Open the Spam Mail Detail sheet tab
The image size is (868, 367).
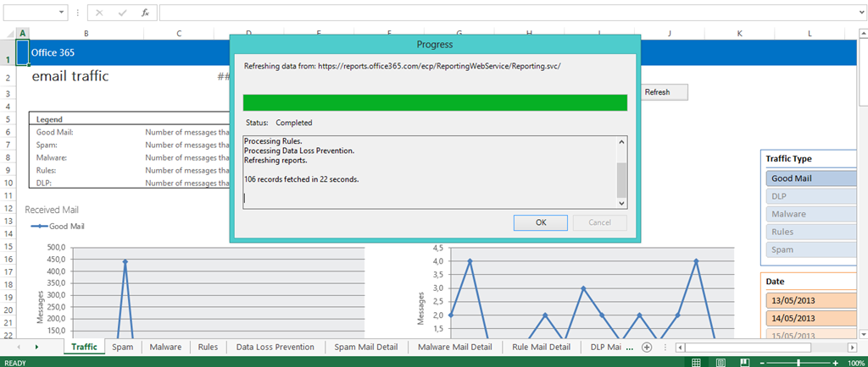[x=365, y=347]
